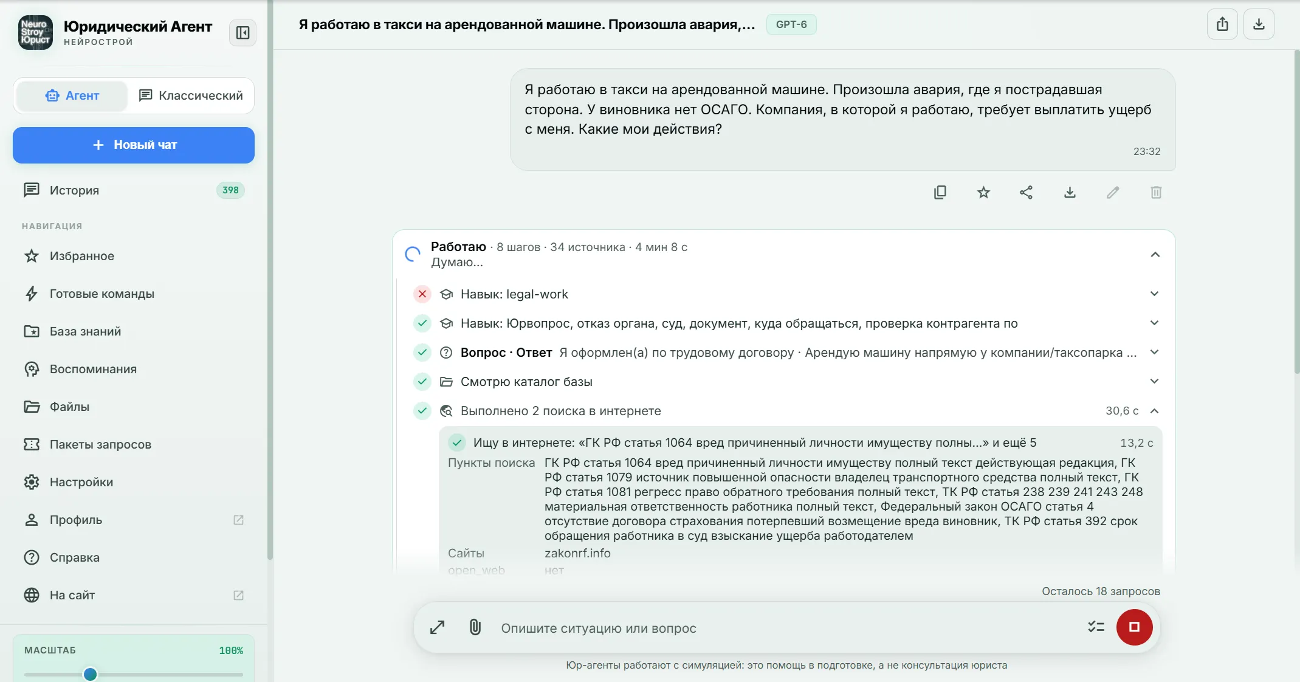Expand the Вопрос · Ответ step
Viewport: 1300px width, 682px height.
[1155, 353]
